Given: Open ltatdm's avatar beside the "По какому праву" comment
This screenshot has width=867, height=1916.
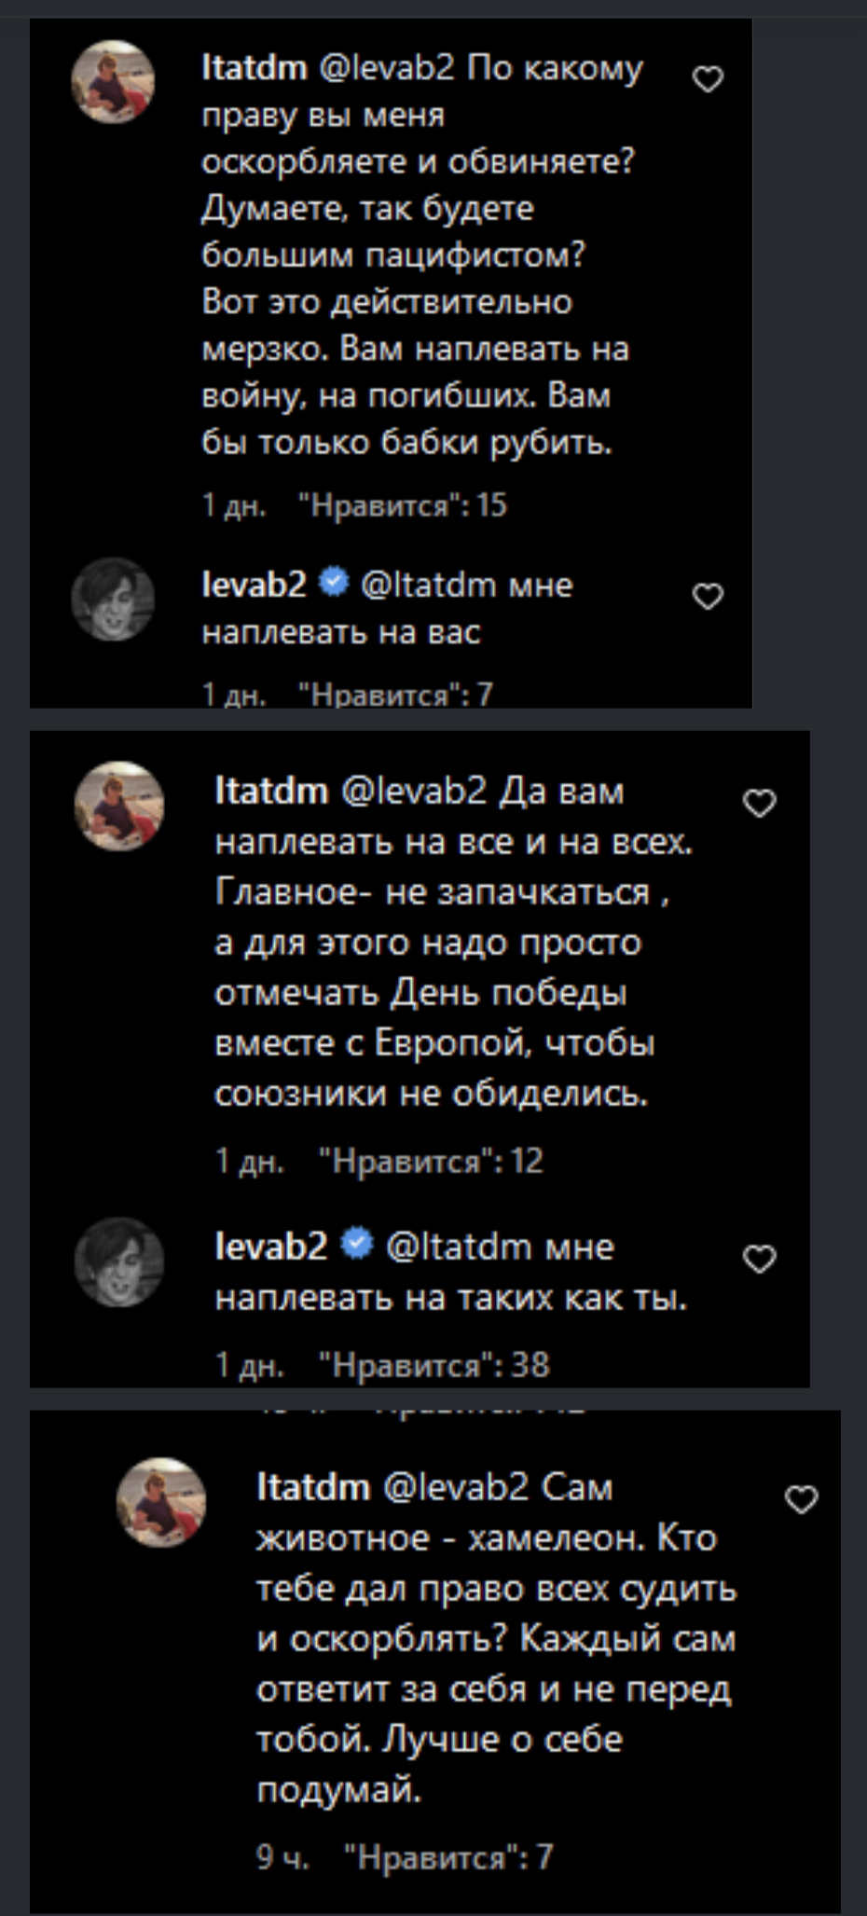Looking at the screenshot, I should [x=113, y=82].
